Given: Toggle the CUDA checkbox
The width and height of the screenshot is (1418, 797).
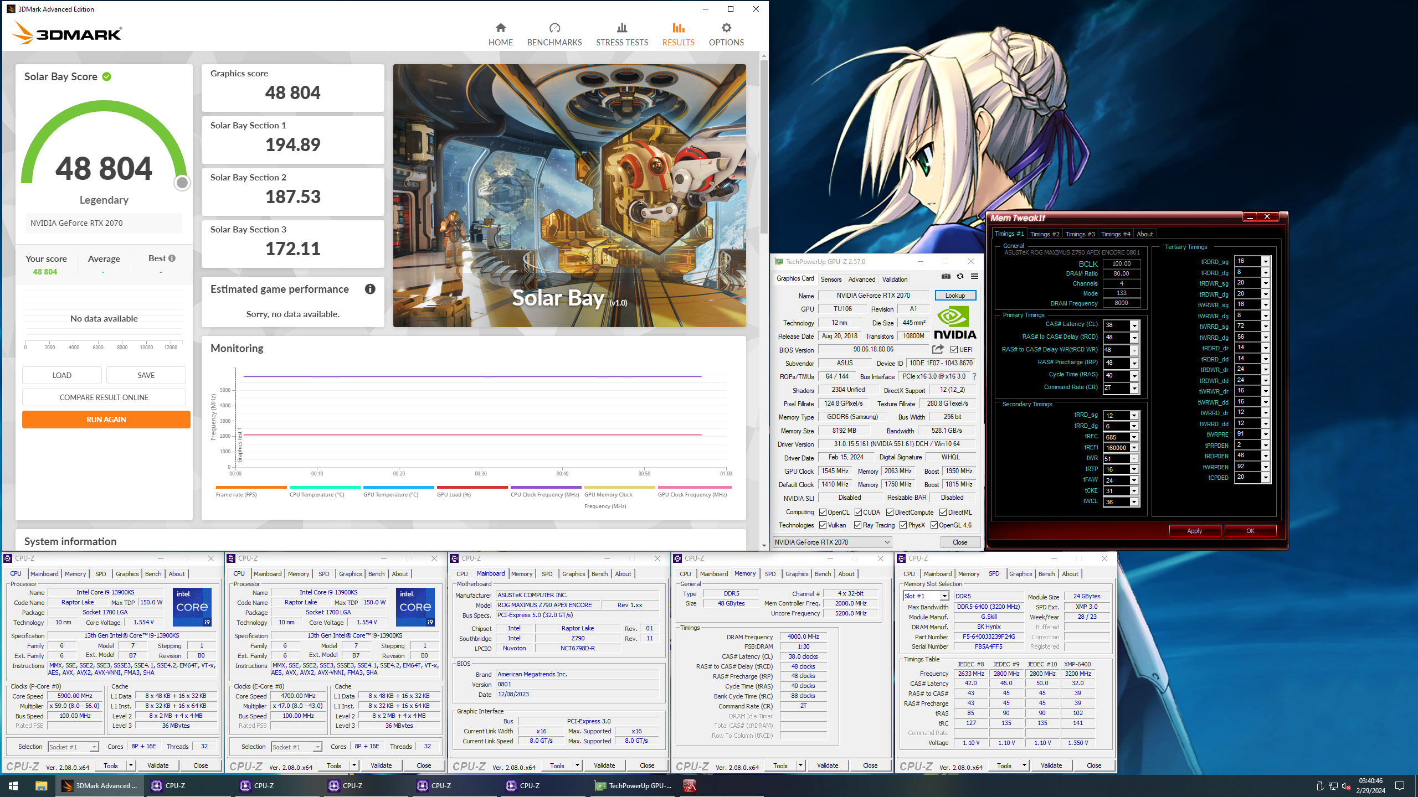Looking at the screenshot, I should (x=858, y=512).
